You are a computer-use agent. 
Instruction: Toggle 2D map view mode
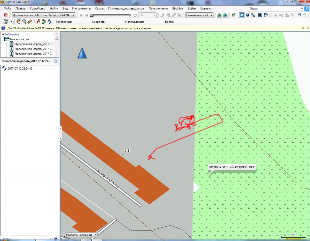242,15
